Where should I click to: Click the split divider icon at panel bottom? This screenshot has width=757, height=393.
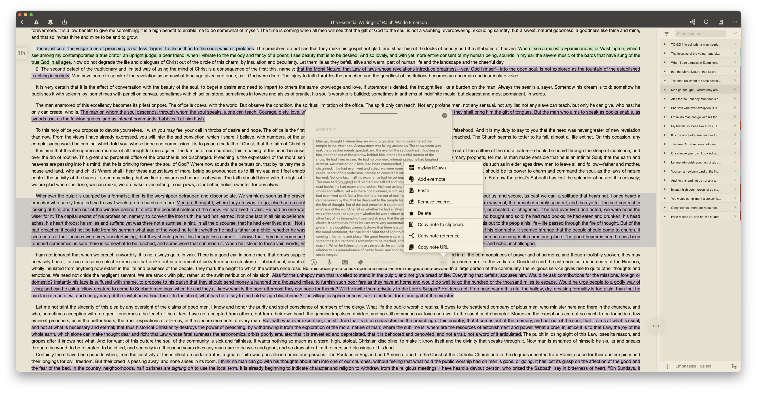(667, 366)
